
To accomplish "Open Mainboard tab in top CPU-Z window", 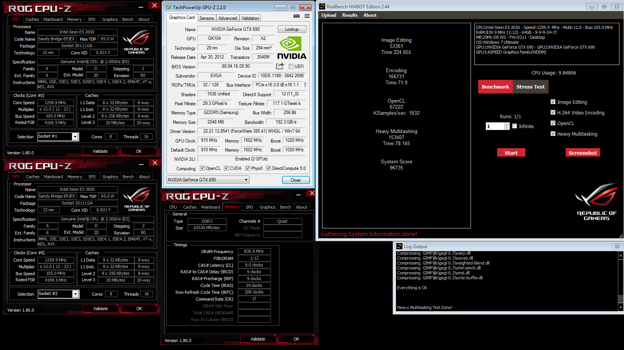I will (x=53, y=19).
